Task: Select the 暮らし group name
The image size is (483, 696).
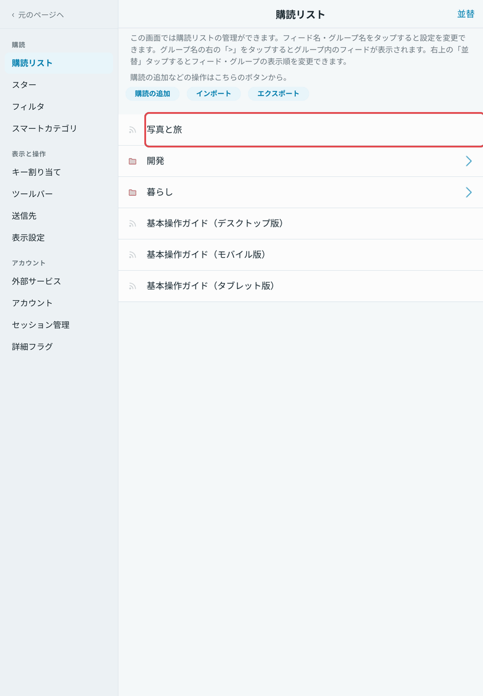Action: (x=160, y=192)
